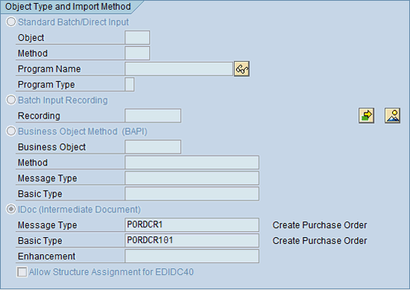
Task: Click the BAPI Basic Type field
Action: click(x=192, y=194)
